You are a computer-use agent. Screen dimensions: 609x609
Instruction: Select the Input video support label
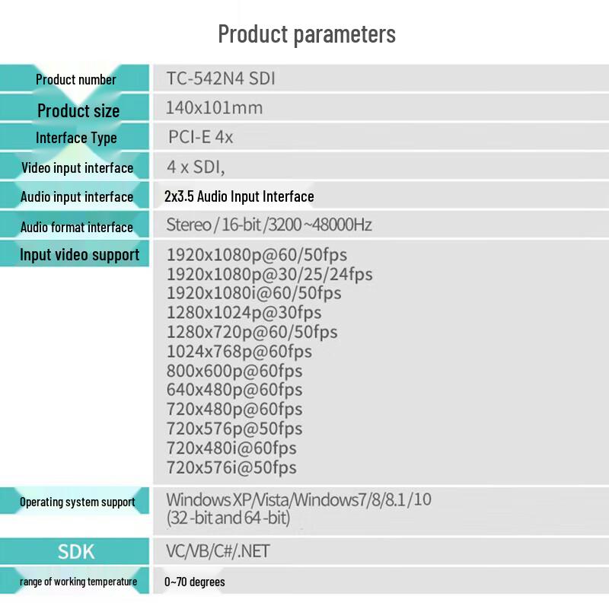[79, 255]
